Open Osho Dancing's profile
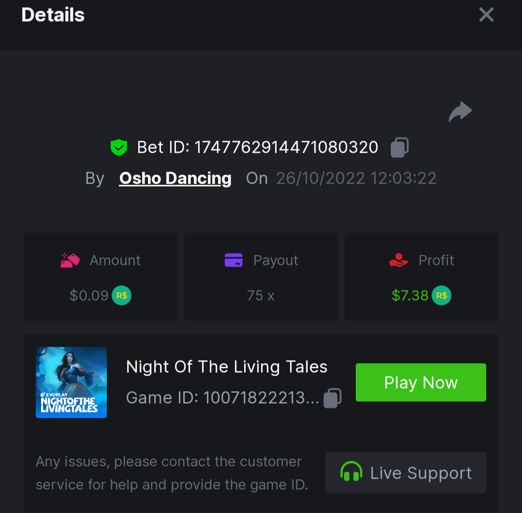This screenshot has width=522, height=513. [175, 178]
